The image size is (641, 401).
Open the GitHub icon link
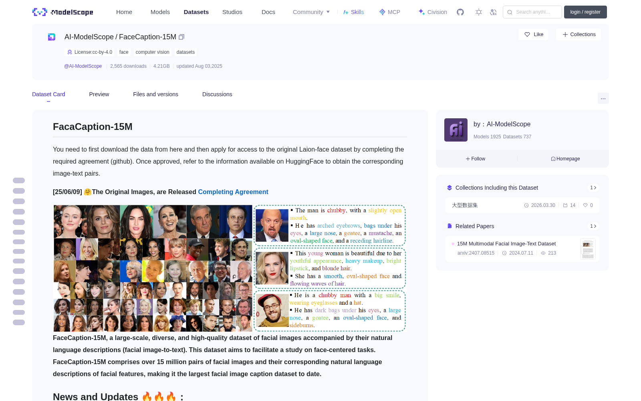460,12
